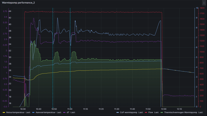Click the 11:50 time axis label
Image resolution: width=207 pixels, height=116 pixels.
pyautogui.click(x=148, y=109)
